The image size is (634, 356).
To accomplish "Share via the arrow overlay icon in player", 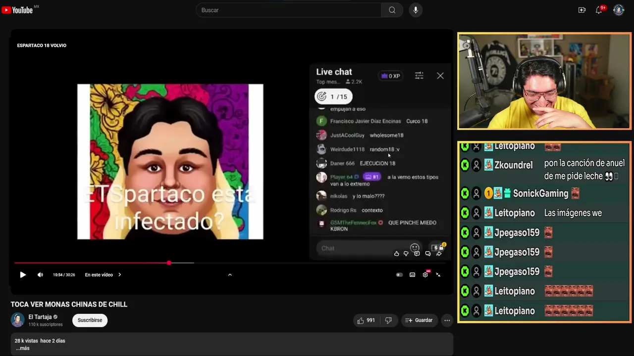I will pyautogui.click(x=439, y=254).
